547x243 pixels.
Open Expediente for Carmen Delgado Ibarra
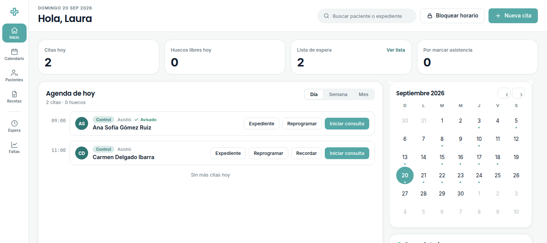[x=228, y=153]
